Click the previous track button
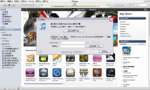The width and height of the screenshot is (150, 90). (5, 5)
